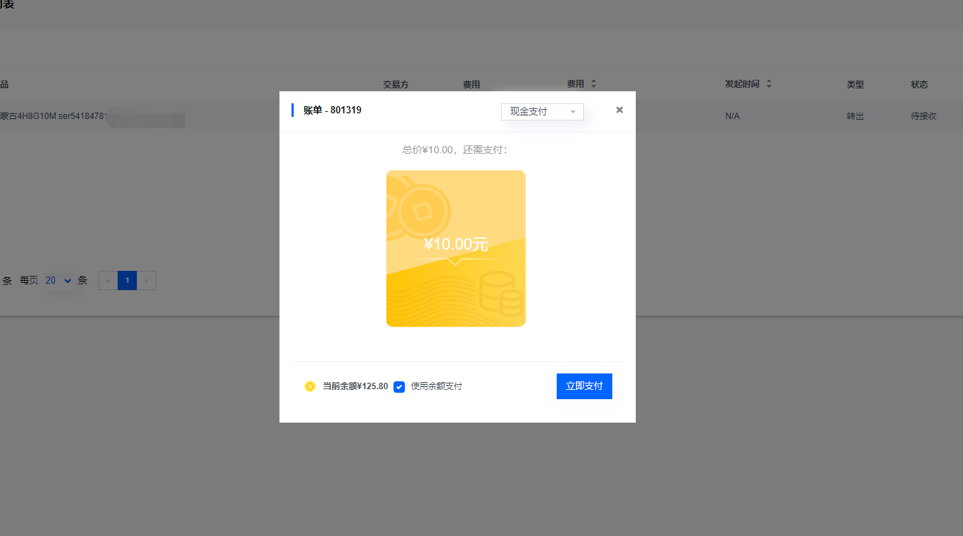This screenshot has height=536, width=963.
Task: Click the 立即支付 pay now button
Action: 584,386
